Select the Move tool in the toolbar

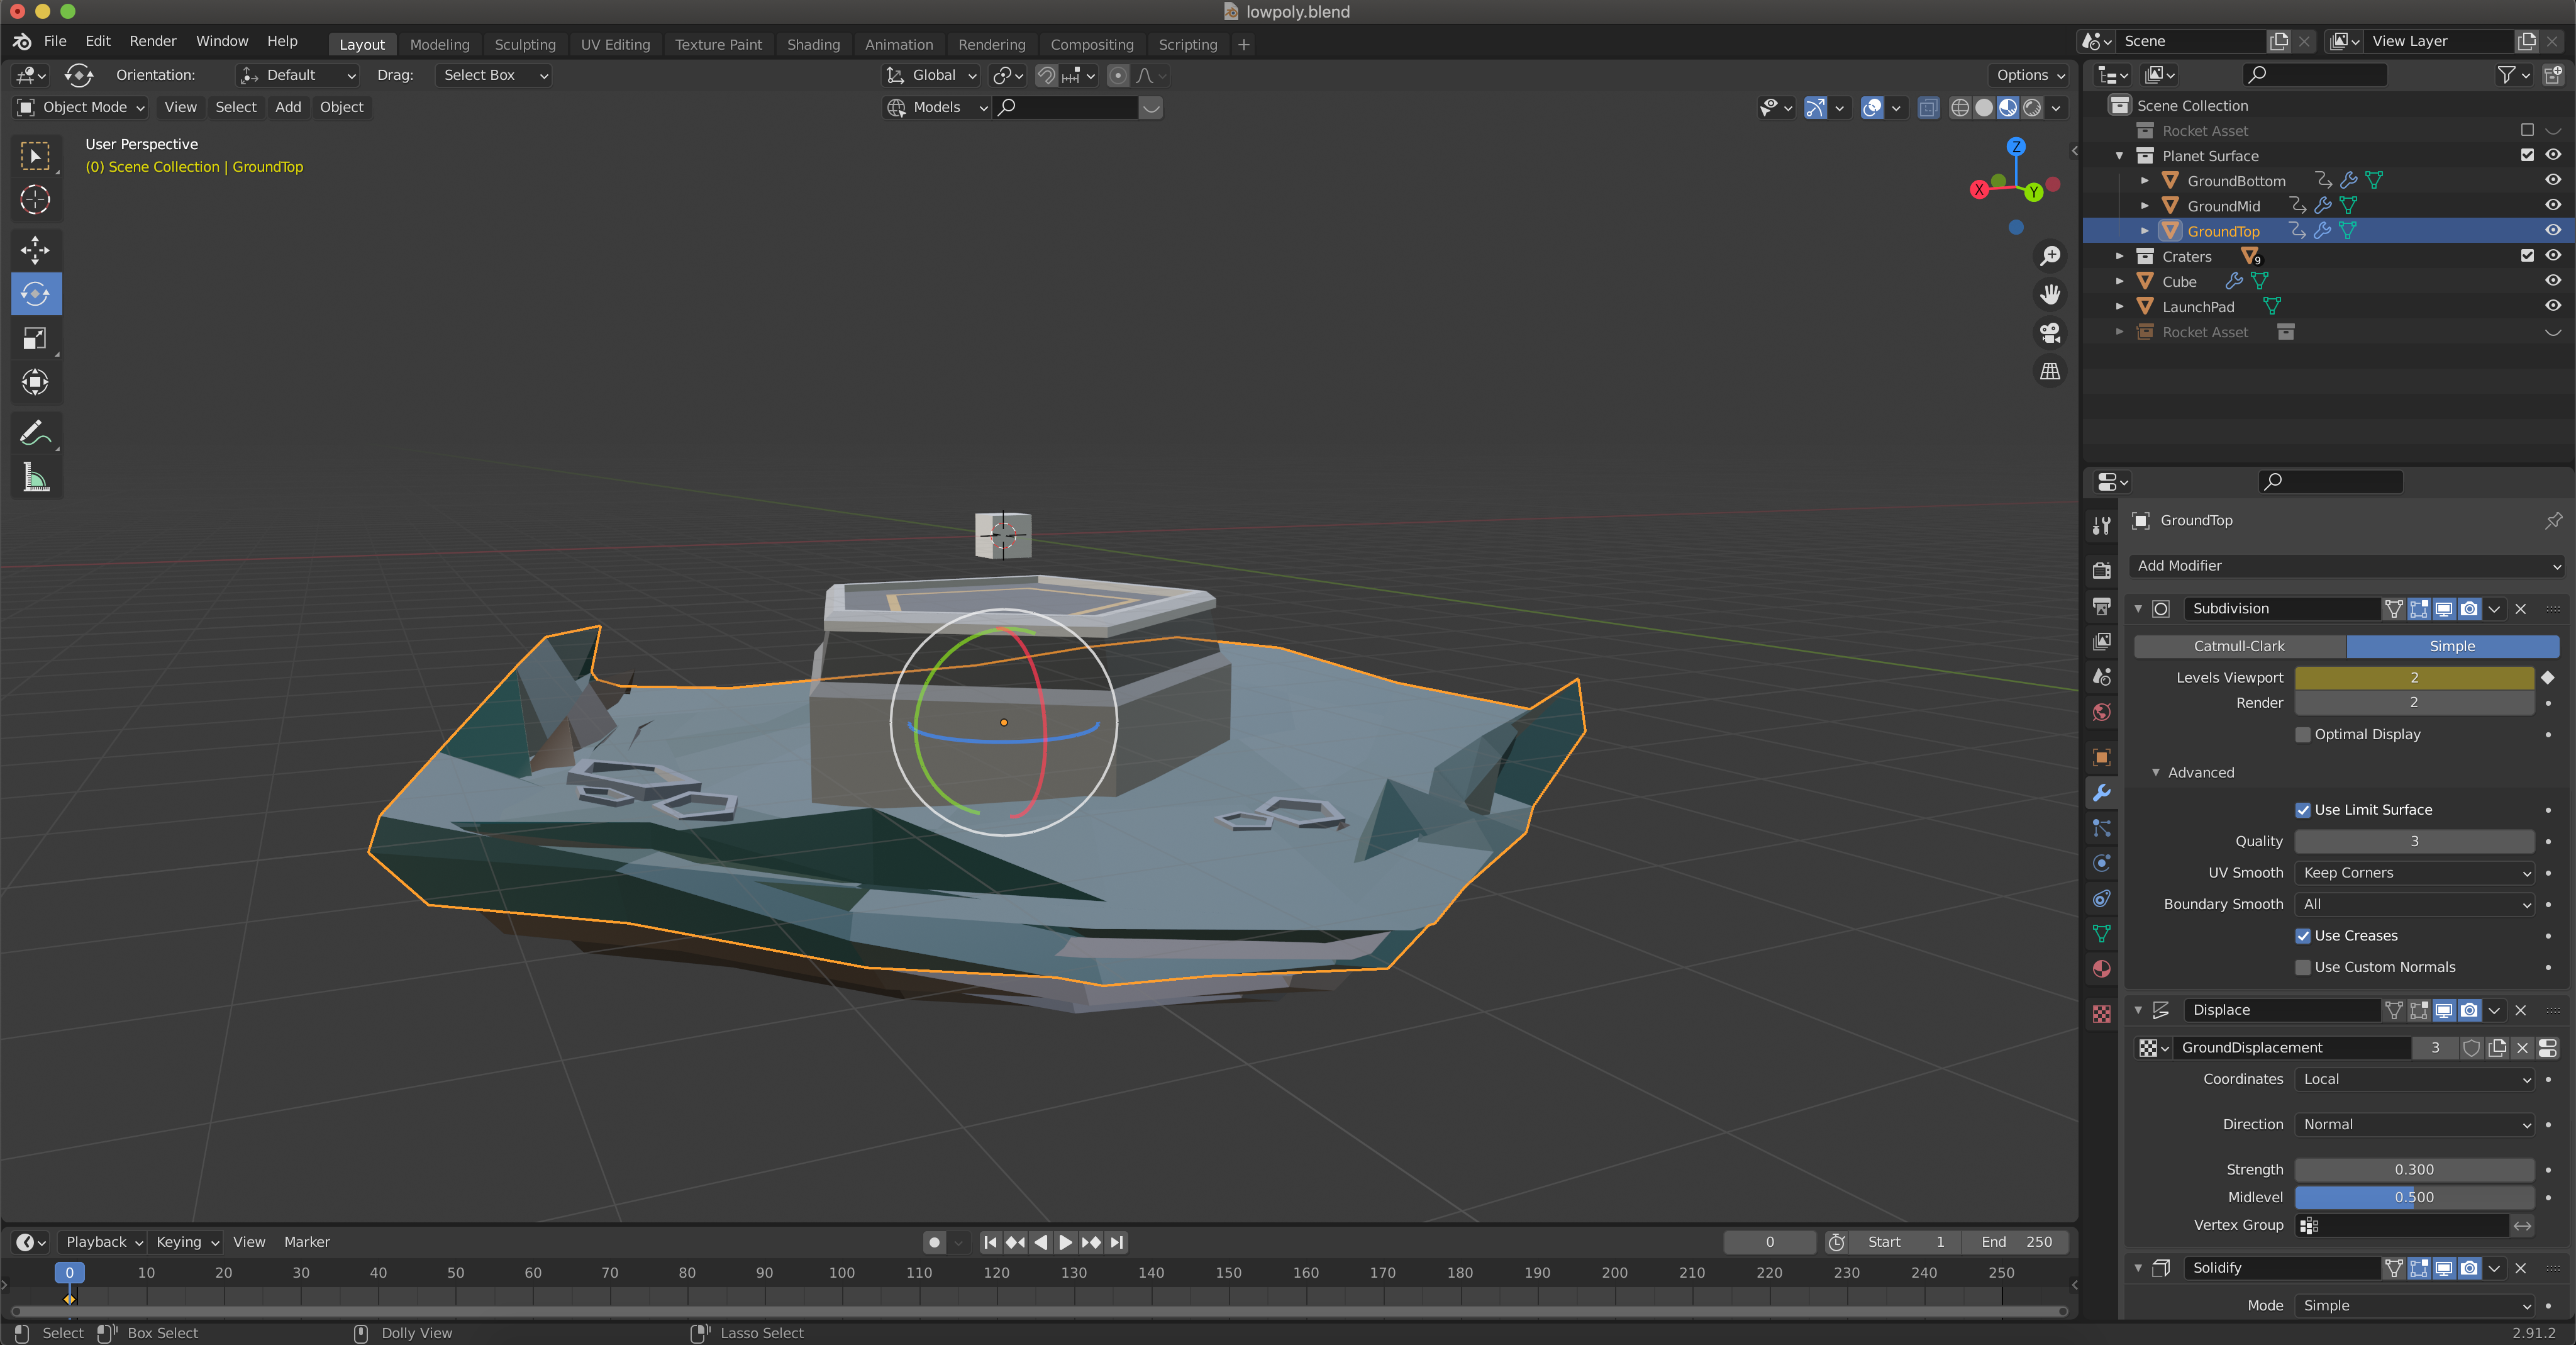(x=35, y=250)
